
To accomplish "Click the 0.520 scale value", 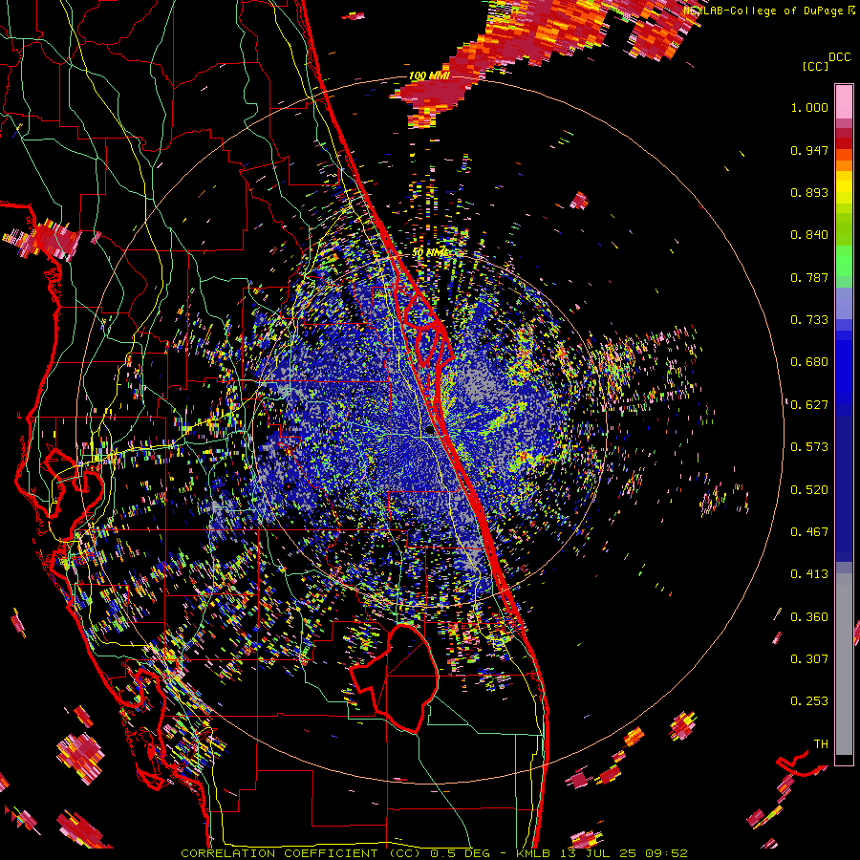I will pyautogui.click(x=809, y=490).
